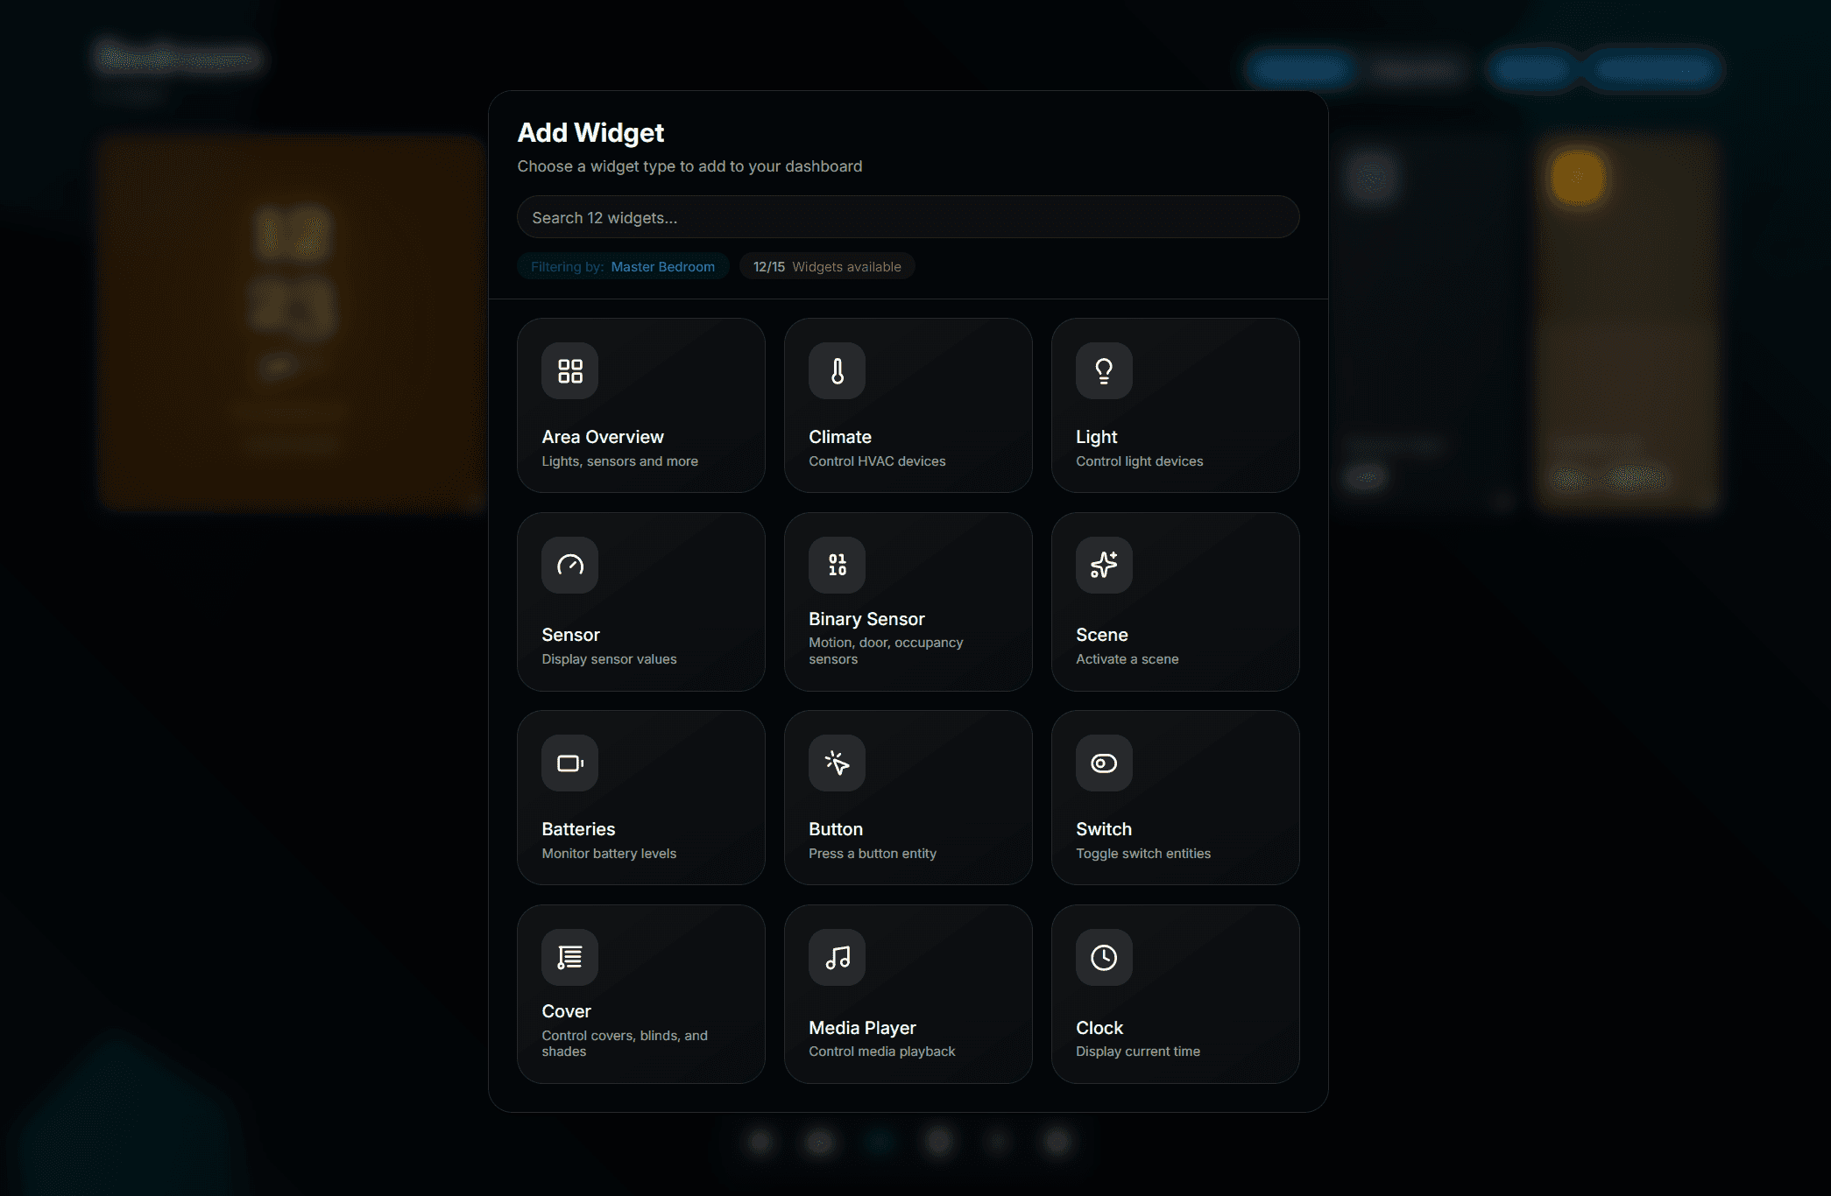Click the Switch toggle icon

[x=1104, y=763]
